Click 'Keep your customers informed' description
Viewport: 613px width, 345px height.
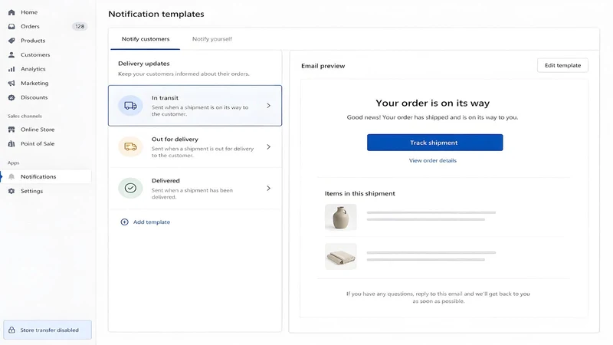pyautogui.click(x=184, y=74)
